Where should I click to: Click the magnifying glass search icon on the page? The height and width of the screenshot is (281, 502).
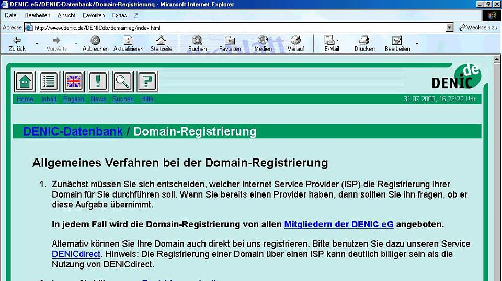tap(123, 82)
